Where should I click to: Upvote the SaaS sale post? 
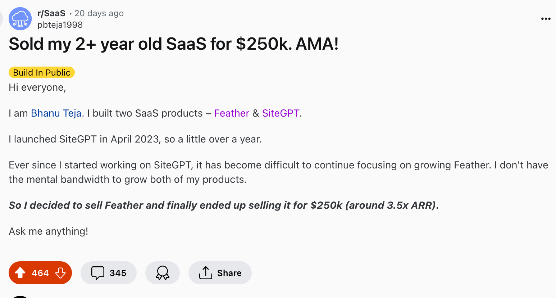click(x=20, y=273)
